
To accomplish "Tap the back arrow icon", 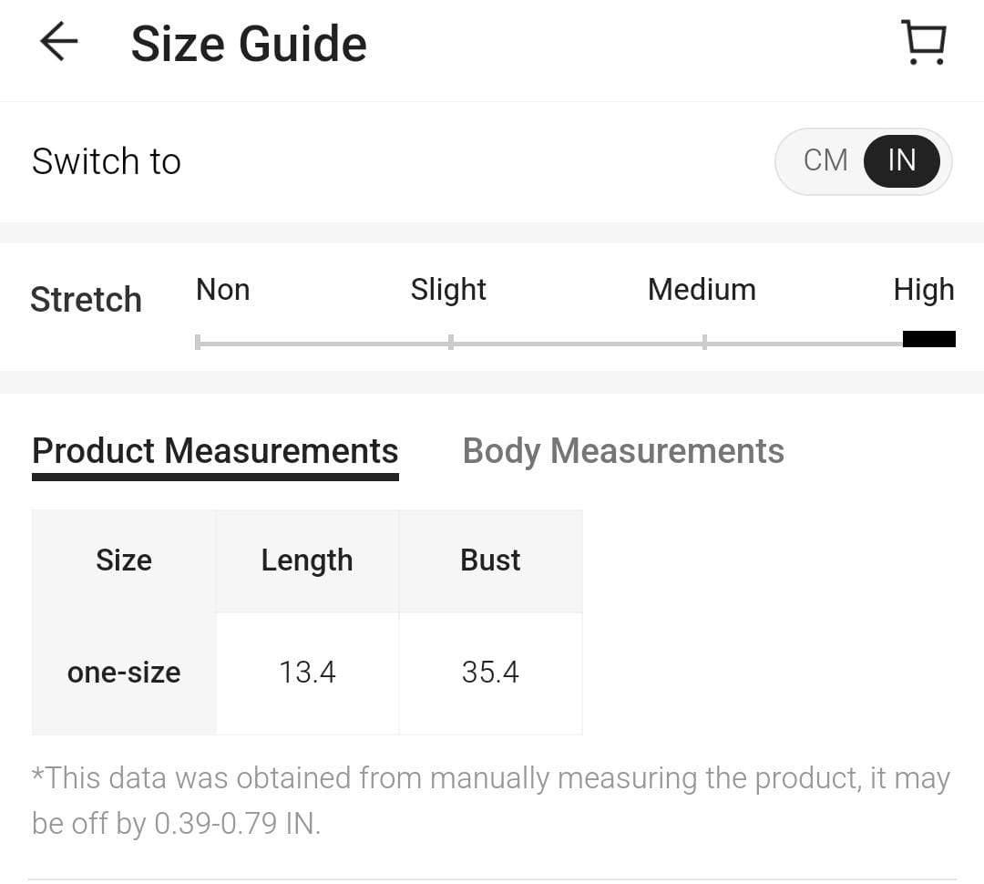I will click(59, 43).
